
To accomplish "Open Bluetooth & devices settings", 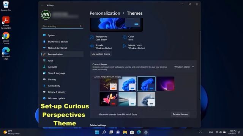I will pos(62,42).
